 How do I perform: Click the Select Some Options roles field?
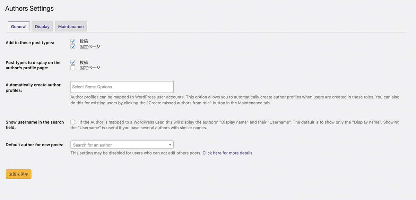click(122, 87)
